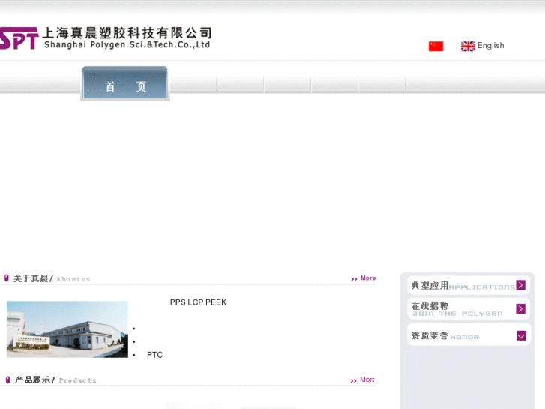Click arrow icon beside Applications
The height and width of the screenshot is (409, 545).
click(x=521, y=285)
